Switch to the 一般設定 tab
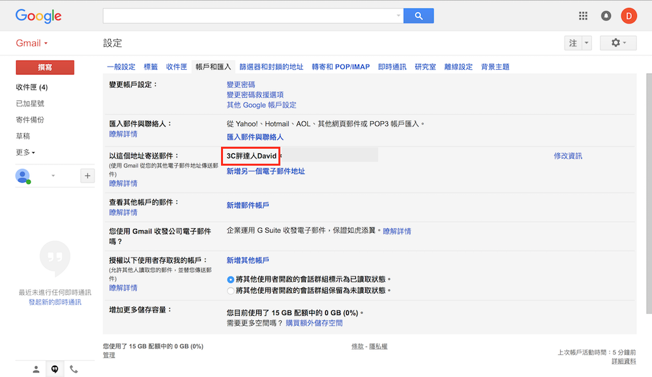This screenshot has width=652, height=377. (x=121, y=67)
